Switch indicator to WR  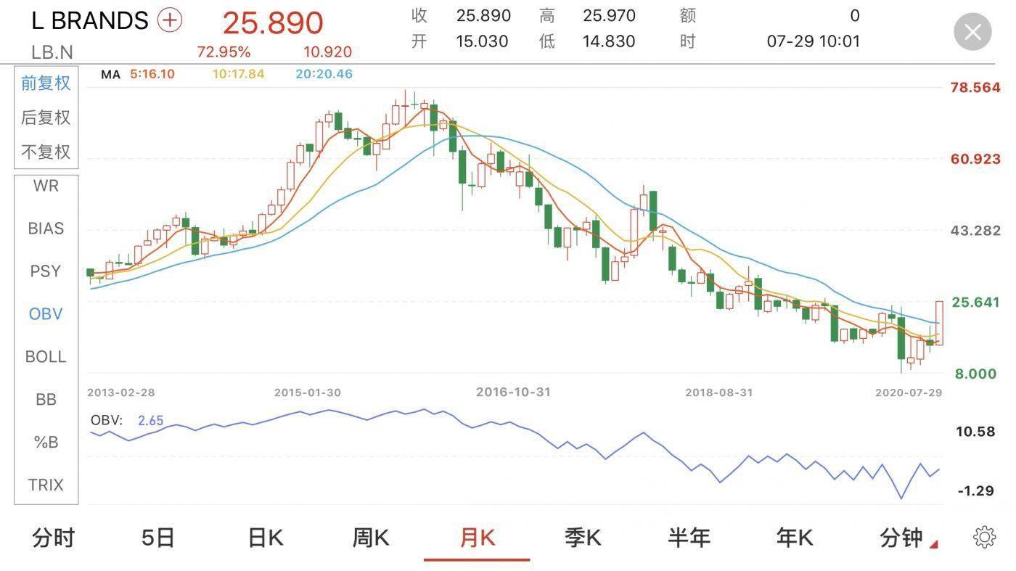pyautogui.click(x=46, y=186)
